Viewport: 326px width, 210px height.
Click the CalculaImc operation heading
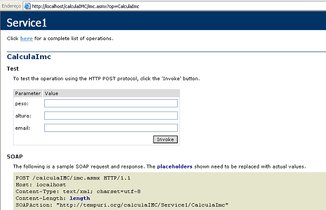click(x=29, y=57)
